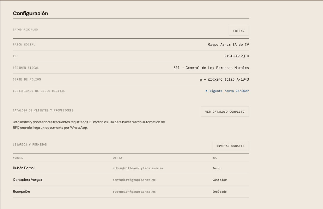Screen dimensions: 323x209
Task: Click the RFC value GAS180512QT4
Action: pos(237,56)
